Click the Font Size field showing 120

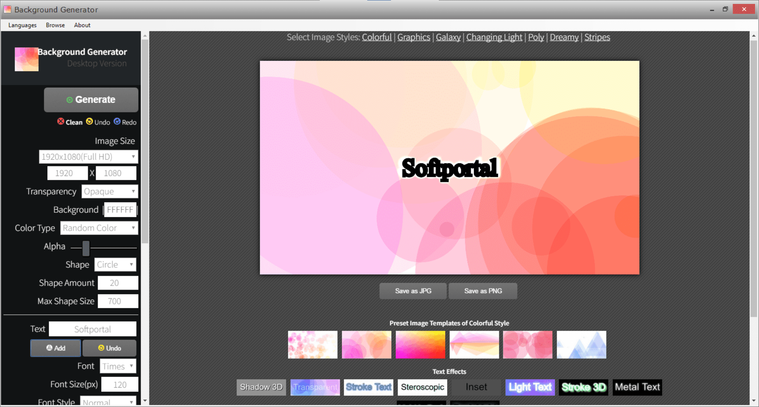tap(120, 384)
